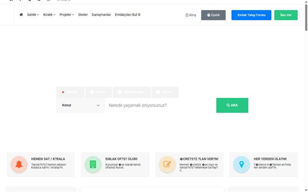308x192 pixels.
Task: Open the ÜCRETSİZ İLAN VERİN card title
Action: [x=199, y=159]
